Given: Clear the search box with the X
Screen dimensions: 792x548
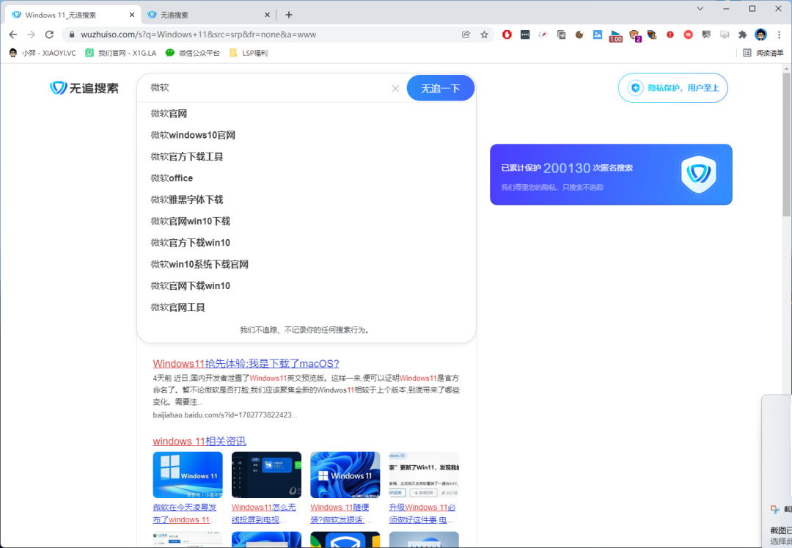Looking at the screenshot, I should [395, 88].
